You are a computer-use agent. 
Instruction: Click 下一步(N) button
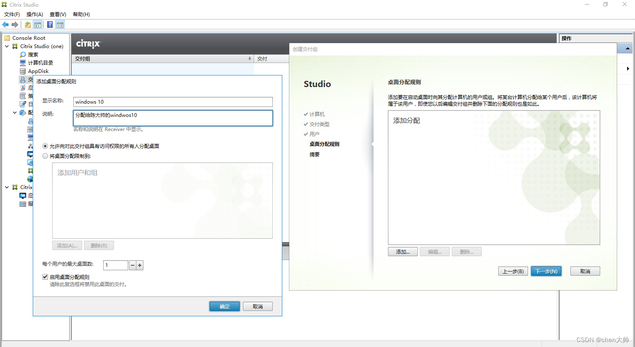click(x=546, y=271)
